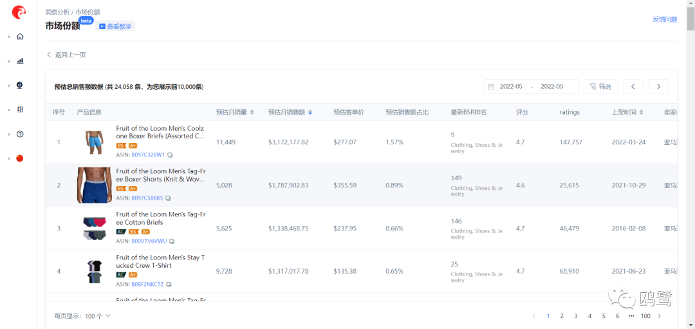
Task: Click sales share 0.66%
Action: point(394,229)
